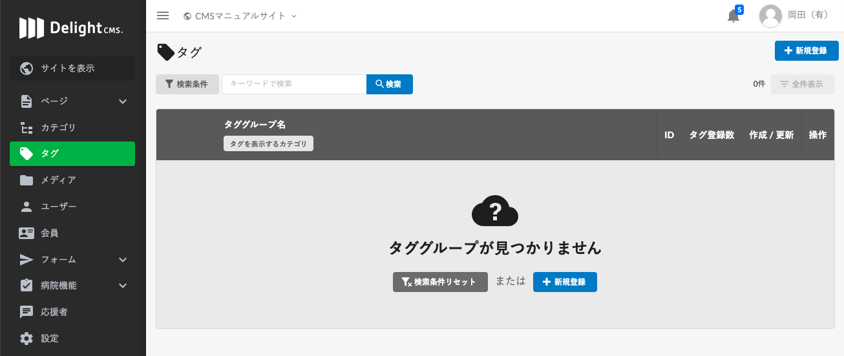
Task: Click the hierarchy icon for カテゴリ
Action: pyautogui.click(x=26, y=127)
